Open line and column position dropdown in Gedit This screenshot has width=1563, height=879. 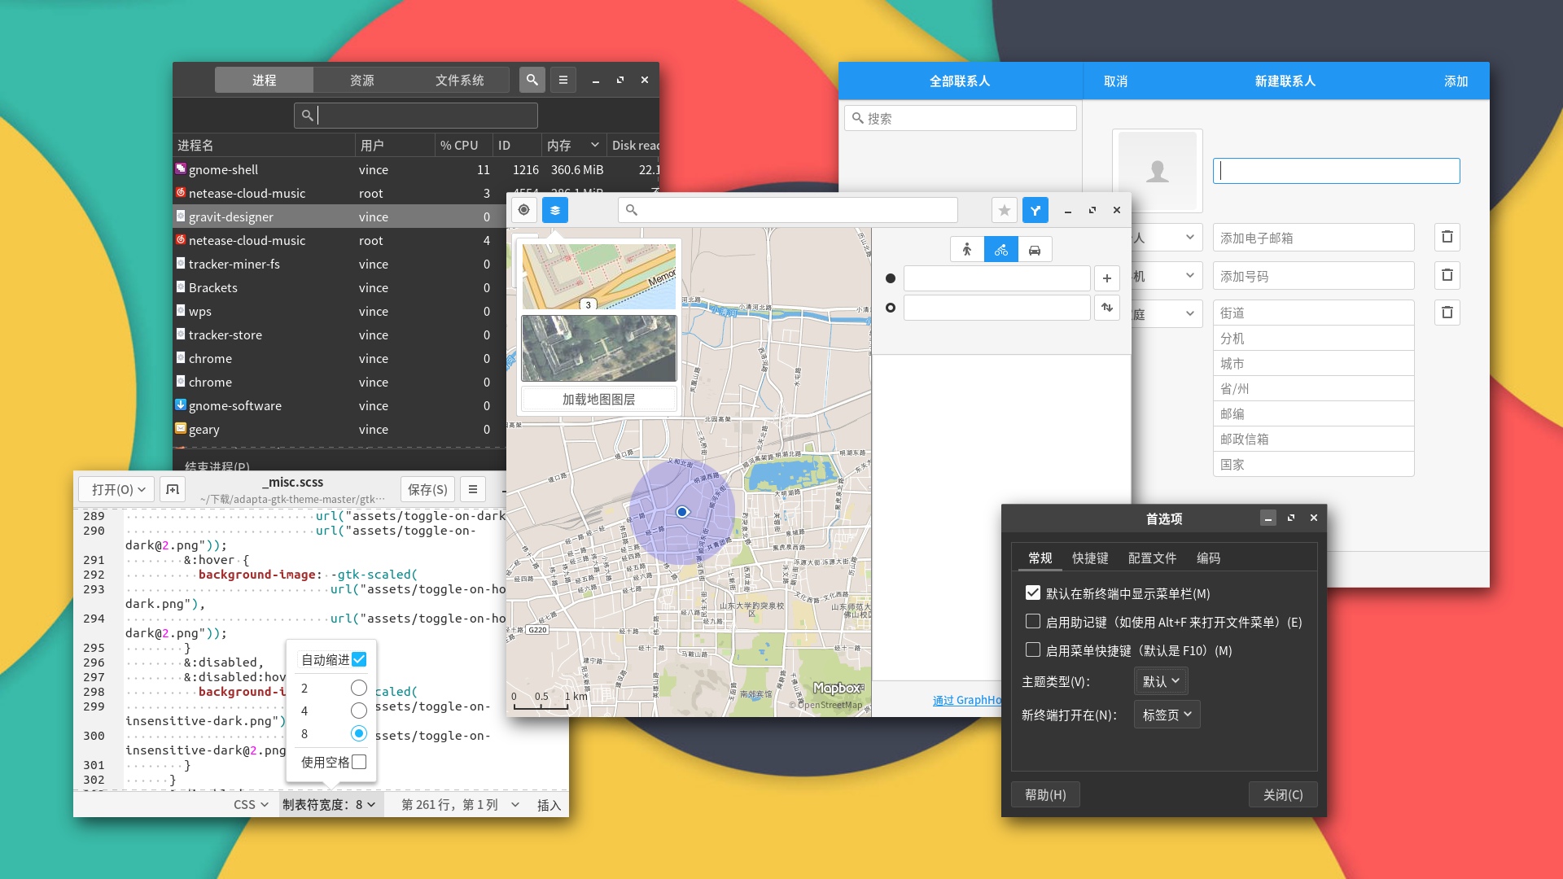pos(461,804)
